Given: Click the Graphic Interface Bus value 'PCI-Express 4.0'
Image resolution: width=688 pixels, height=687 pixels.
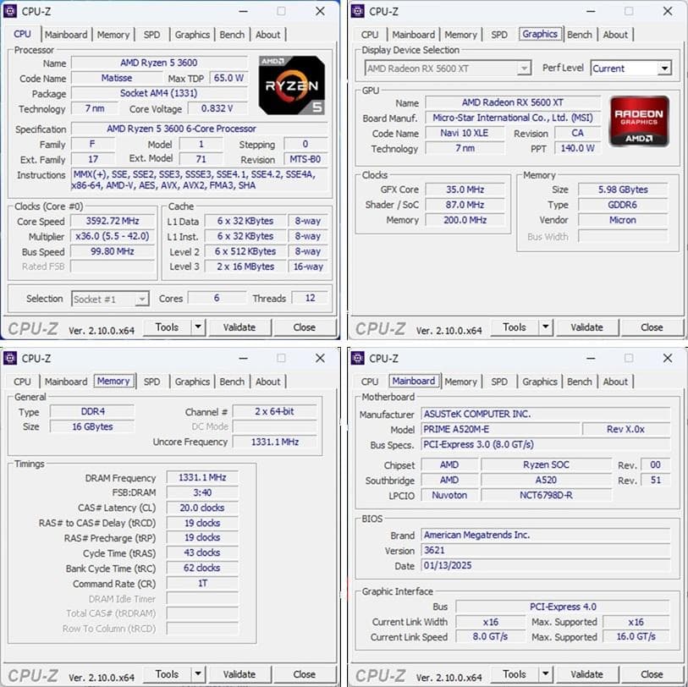Looking at the screenshot, I should [x=563, y=607].
